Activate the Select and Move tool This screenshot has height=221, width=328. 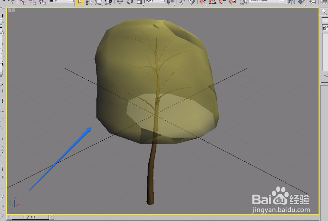pyautogui.click(x=120, y=2)
